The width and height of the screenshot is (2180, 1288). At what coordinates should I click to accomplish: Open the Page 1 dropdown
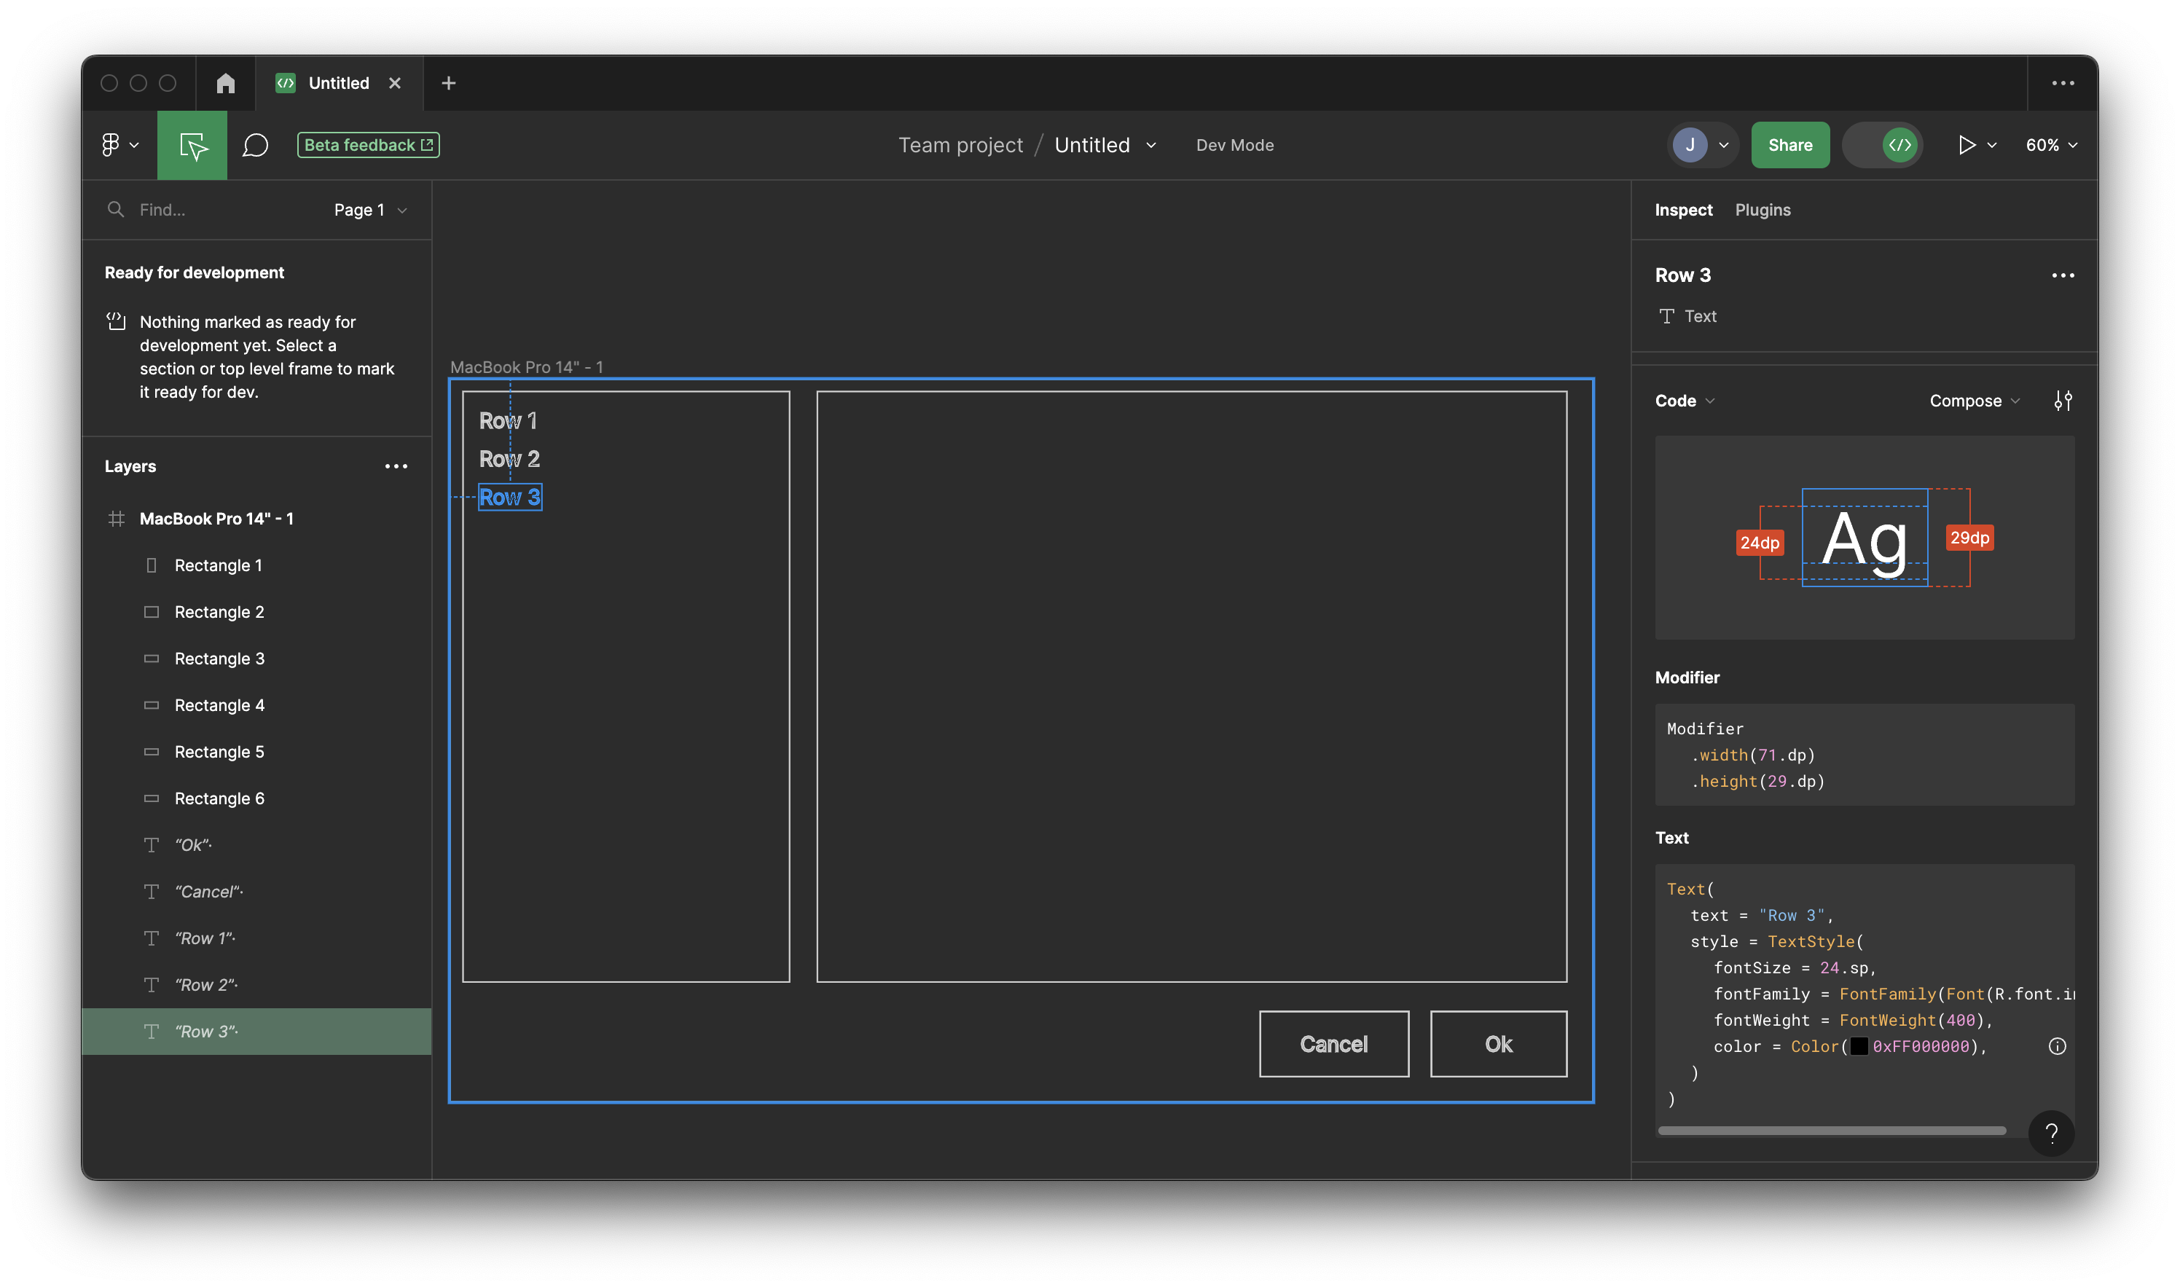tap(369, 209)
